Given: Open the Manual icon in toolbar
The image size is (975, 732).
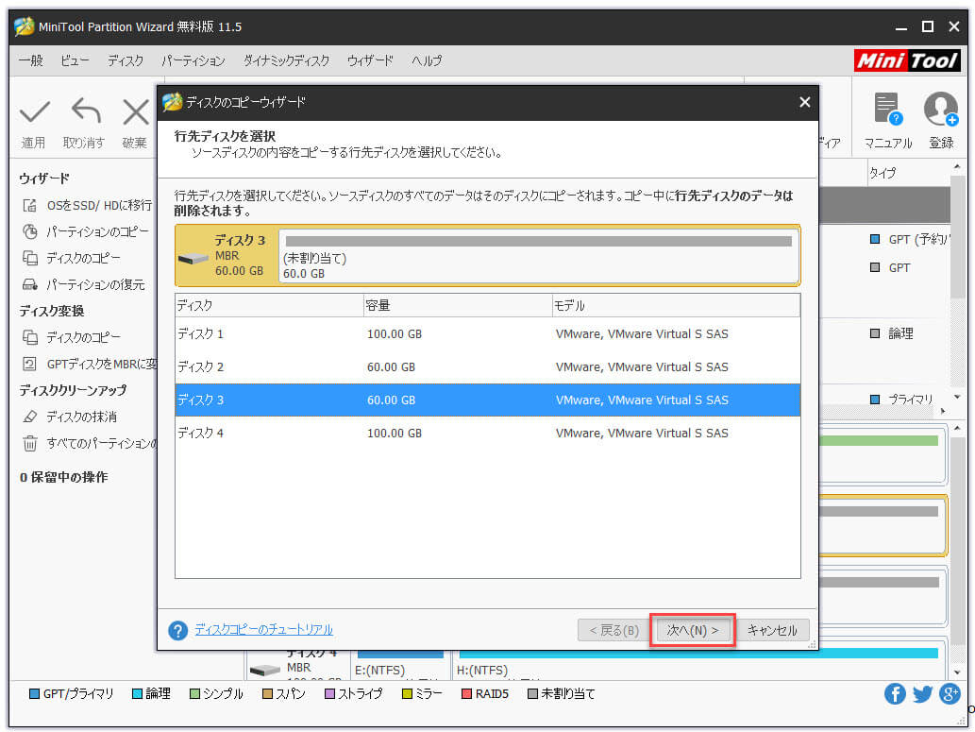Looking at the screenshot, I should tap(887, 110).
